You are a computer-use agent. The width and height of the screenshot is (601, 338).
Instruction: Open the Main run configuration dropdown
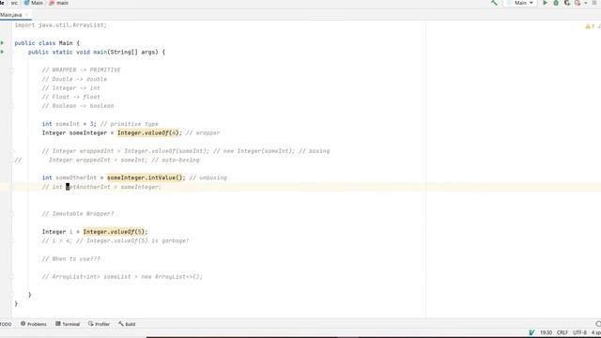point(519,3)
